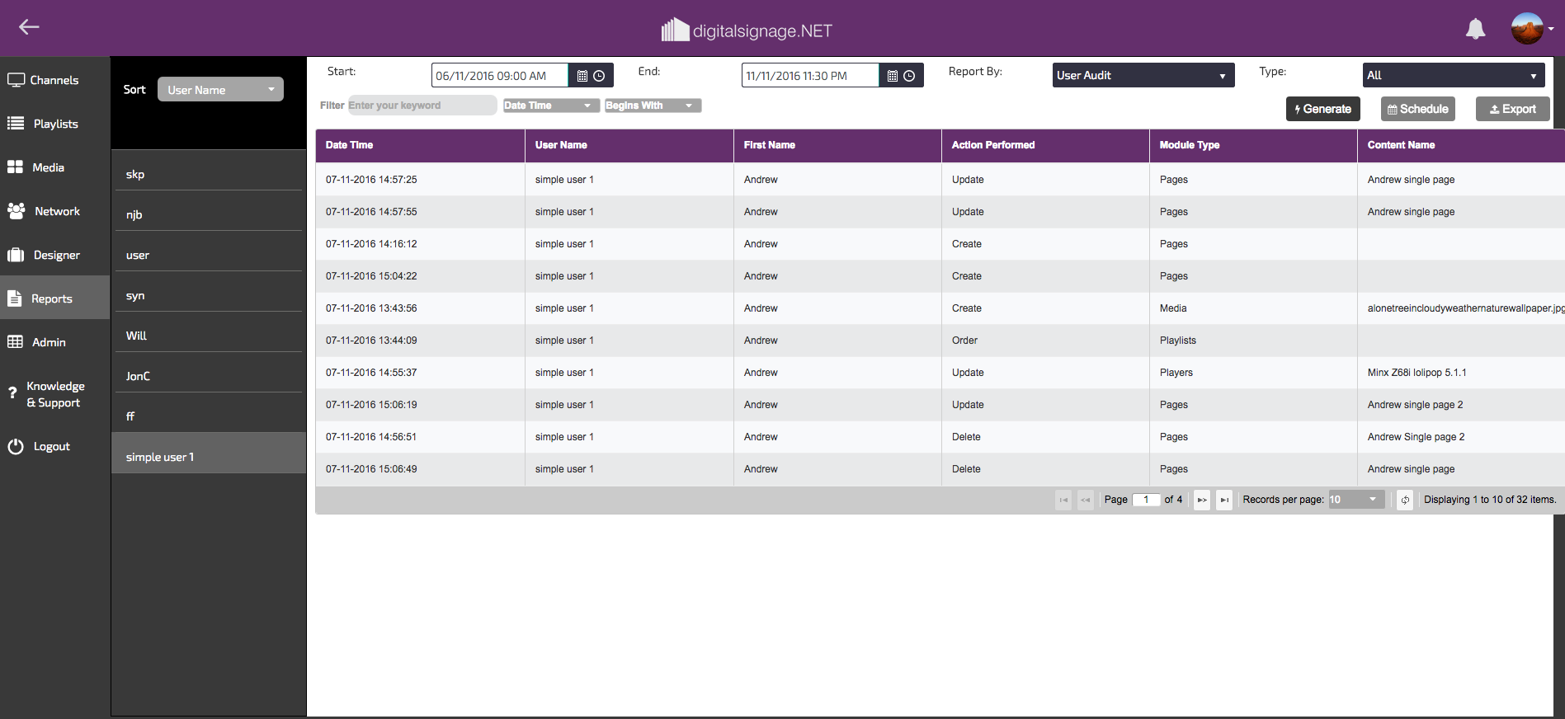This screenshot has height=719, width=1565.
Task: Select simple user 1 in user list
Action: 208,453
